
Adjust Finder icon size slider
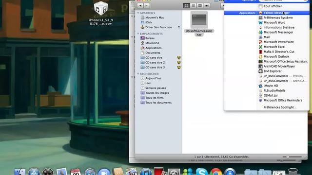[x=287, y=157]
